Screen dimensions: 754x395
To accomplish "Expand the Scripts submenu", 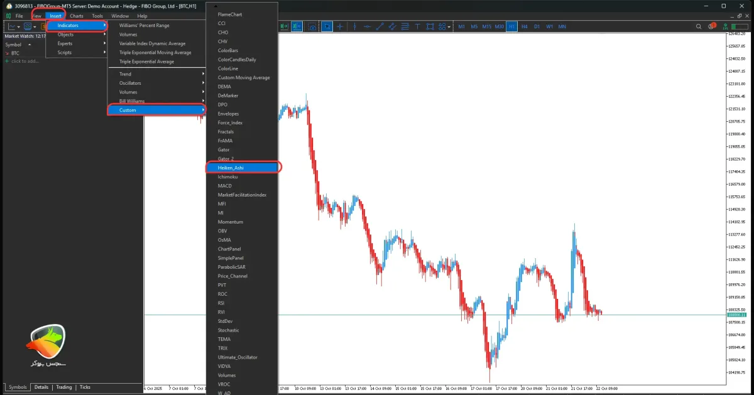I will pos(77,52).
